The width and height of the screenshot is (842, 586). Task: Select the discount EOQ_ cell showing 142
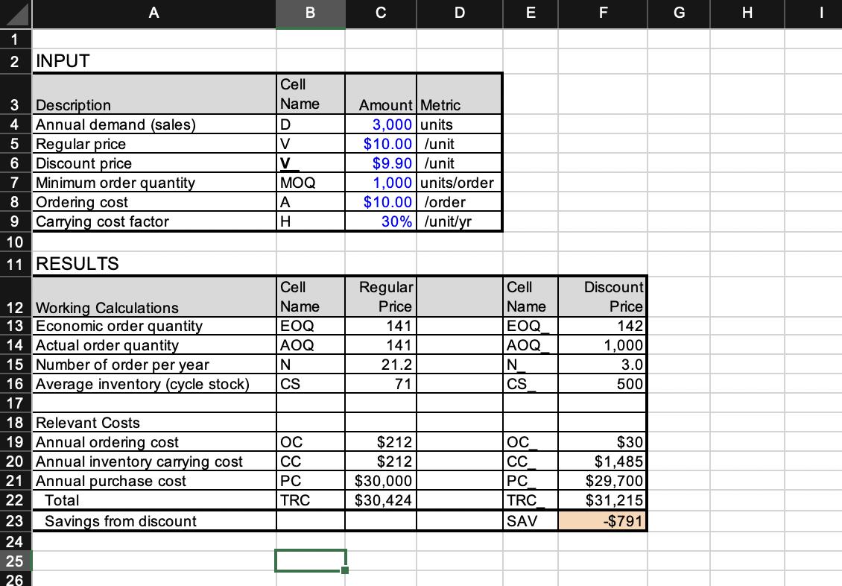(x=602, y=325)
